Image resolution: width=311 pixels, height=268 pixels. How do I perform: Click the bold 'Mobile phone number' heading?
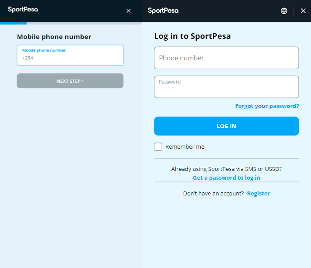(x=54, y=37)
